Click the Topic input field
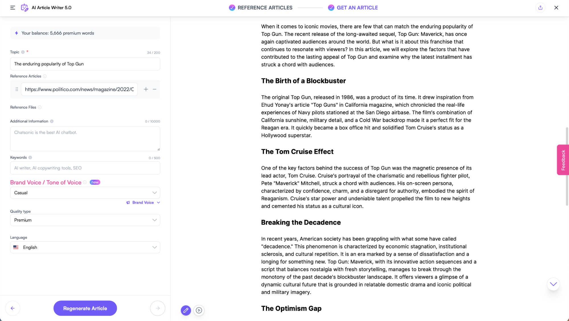 point(85,64)
